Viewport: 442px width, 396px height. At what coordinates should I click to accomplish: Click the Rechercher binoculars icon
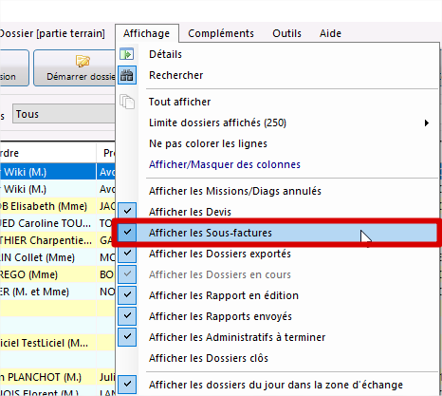pos(127,75)
